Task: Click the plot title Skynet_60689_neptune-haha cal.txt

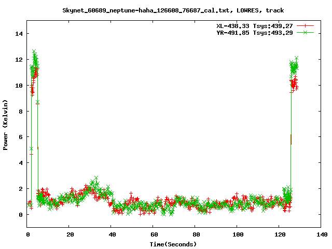Action: pos(173,10)
